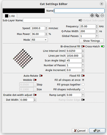Click the Q-Pulse Width value field
Image resolution: width=107 pixels, height=135 pixels.
coord(87,31)
